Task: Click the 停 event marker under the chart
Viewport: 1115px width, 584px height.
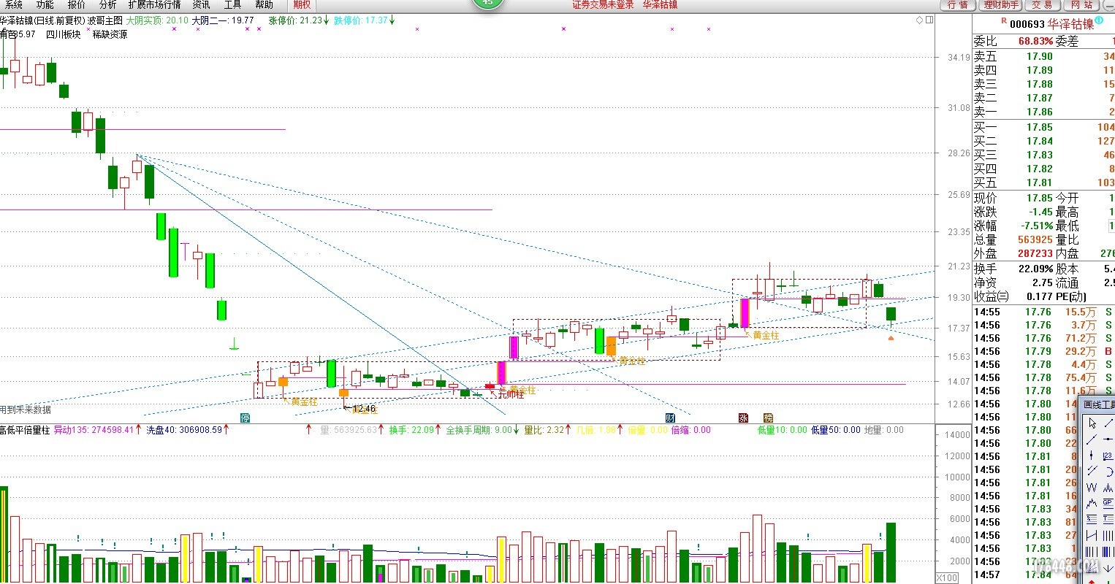Action: (246, 418)
